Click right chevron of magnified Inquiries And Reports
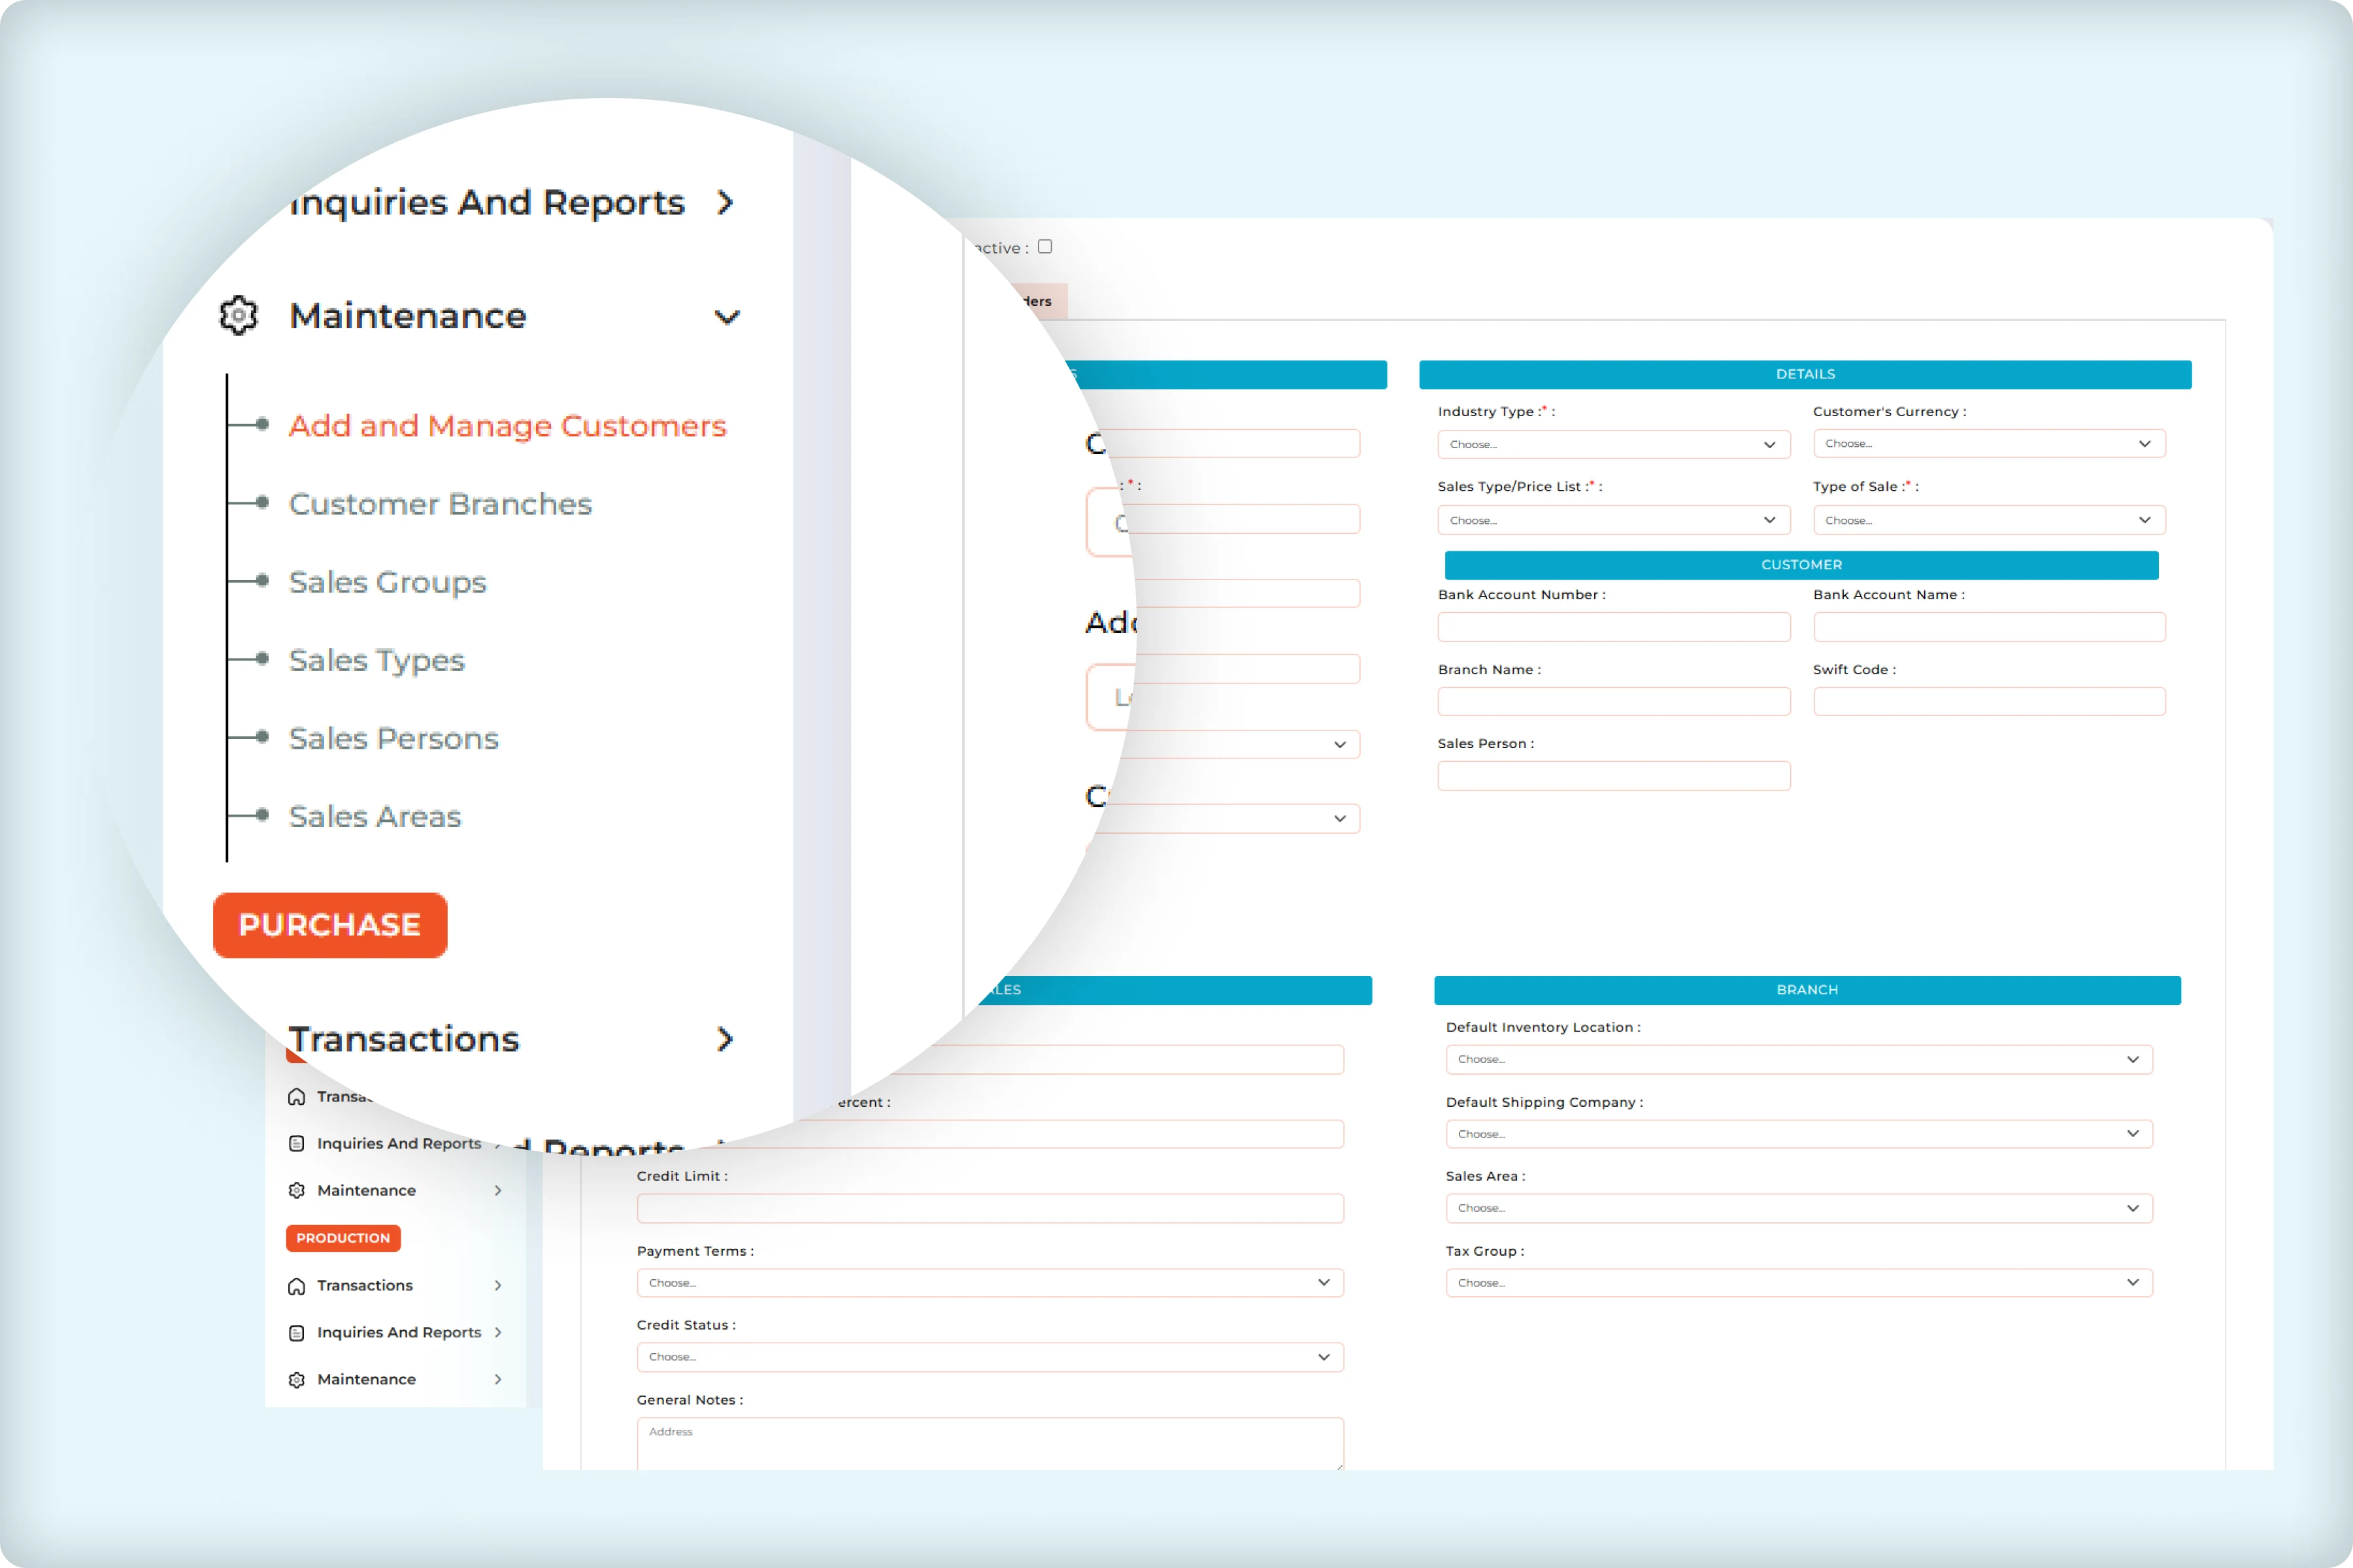This screenshot has width=2353, height=1568. coord(726,203)
